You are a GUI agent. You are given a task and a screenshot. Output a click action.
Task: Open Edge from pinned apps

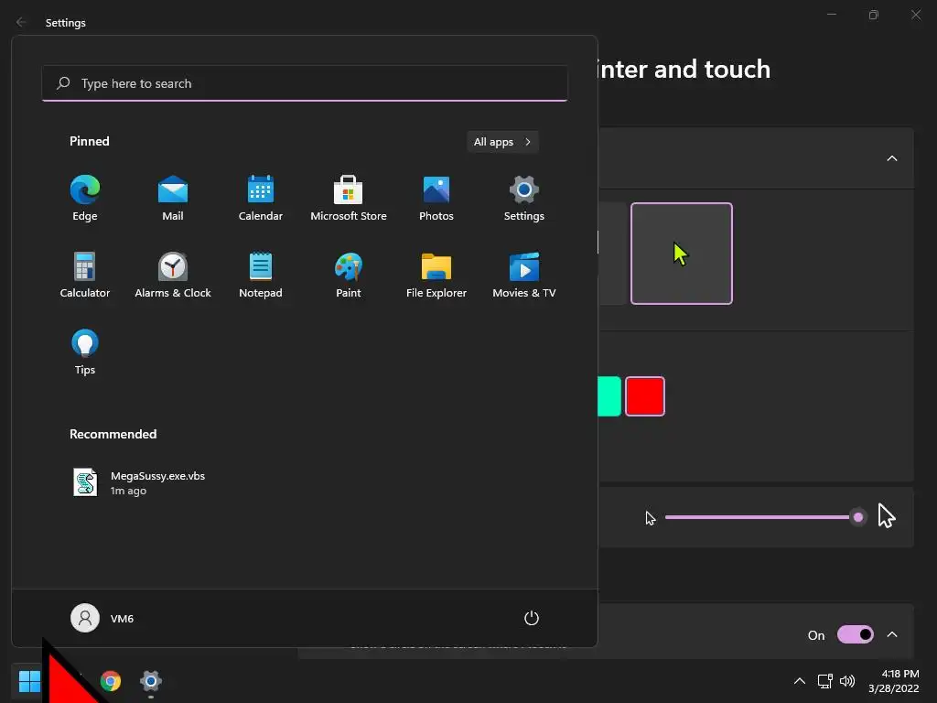[85, 199]
